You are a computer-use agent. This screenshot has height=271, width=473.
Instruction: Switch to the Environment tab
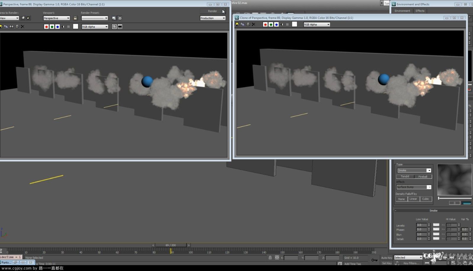pos(402,11)
